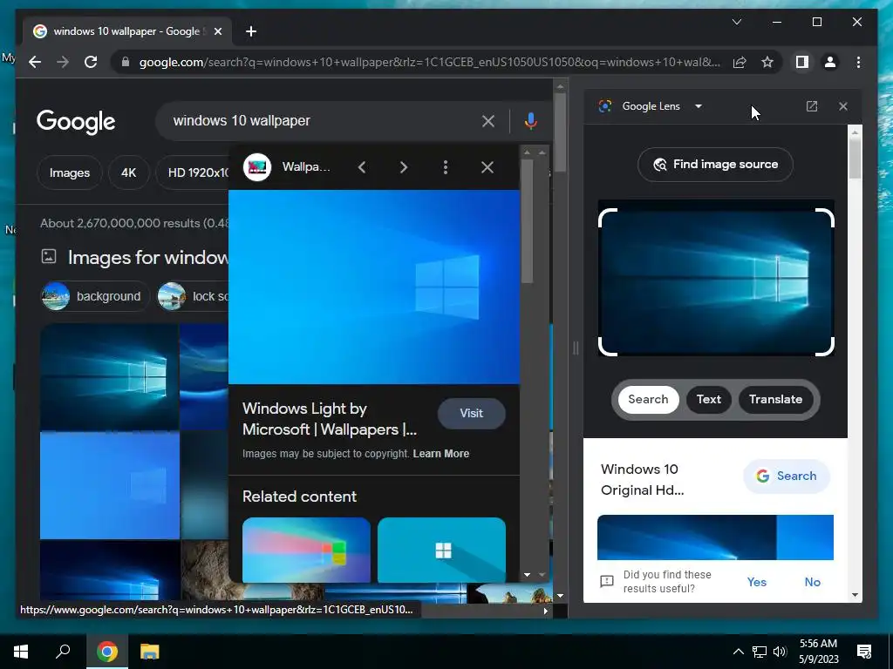Answer No to results useful prompt
Screen dimensions: 893x669
click(812, 582)
